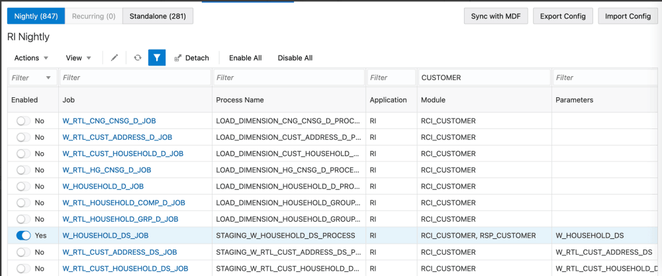Image resolution: width=662 pixels, height=276 pixels.
Task: Click the Process Name filter field
Action: pos(289,77)
